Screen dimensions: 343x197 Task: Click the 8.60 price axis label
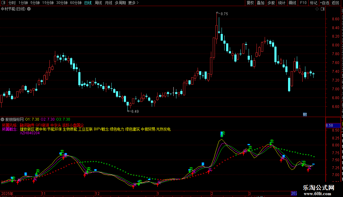click(x=335, y=19)
